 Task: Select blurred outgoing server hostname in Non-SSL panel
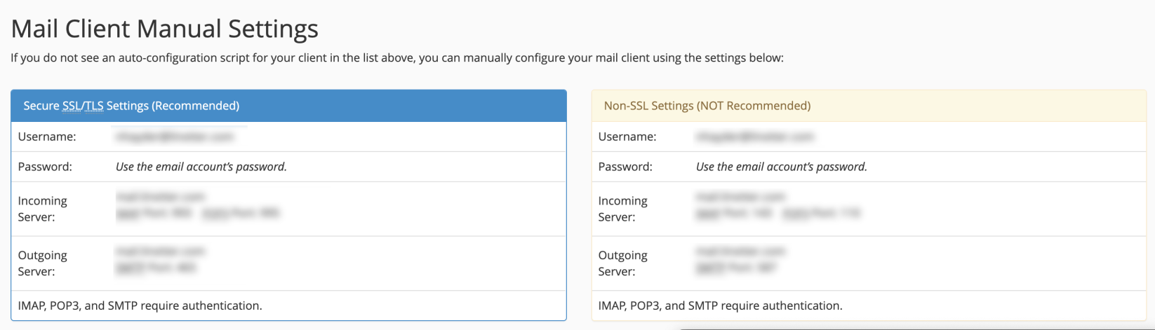pos(740,251)
